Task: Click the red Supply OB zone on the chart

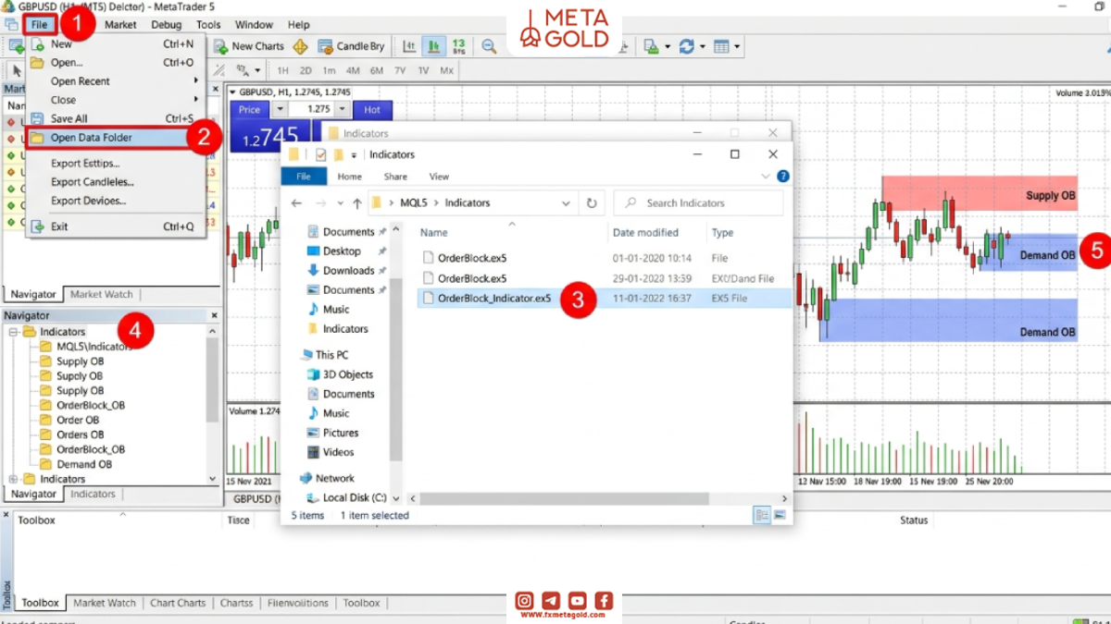Action: coord(980,193)
